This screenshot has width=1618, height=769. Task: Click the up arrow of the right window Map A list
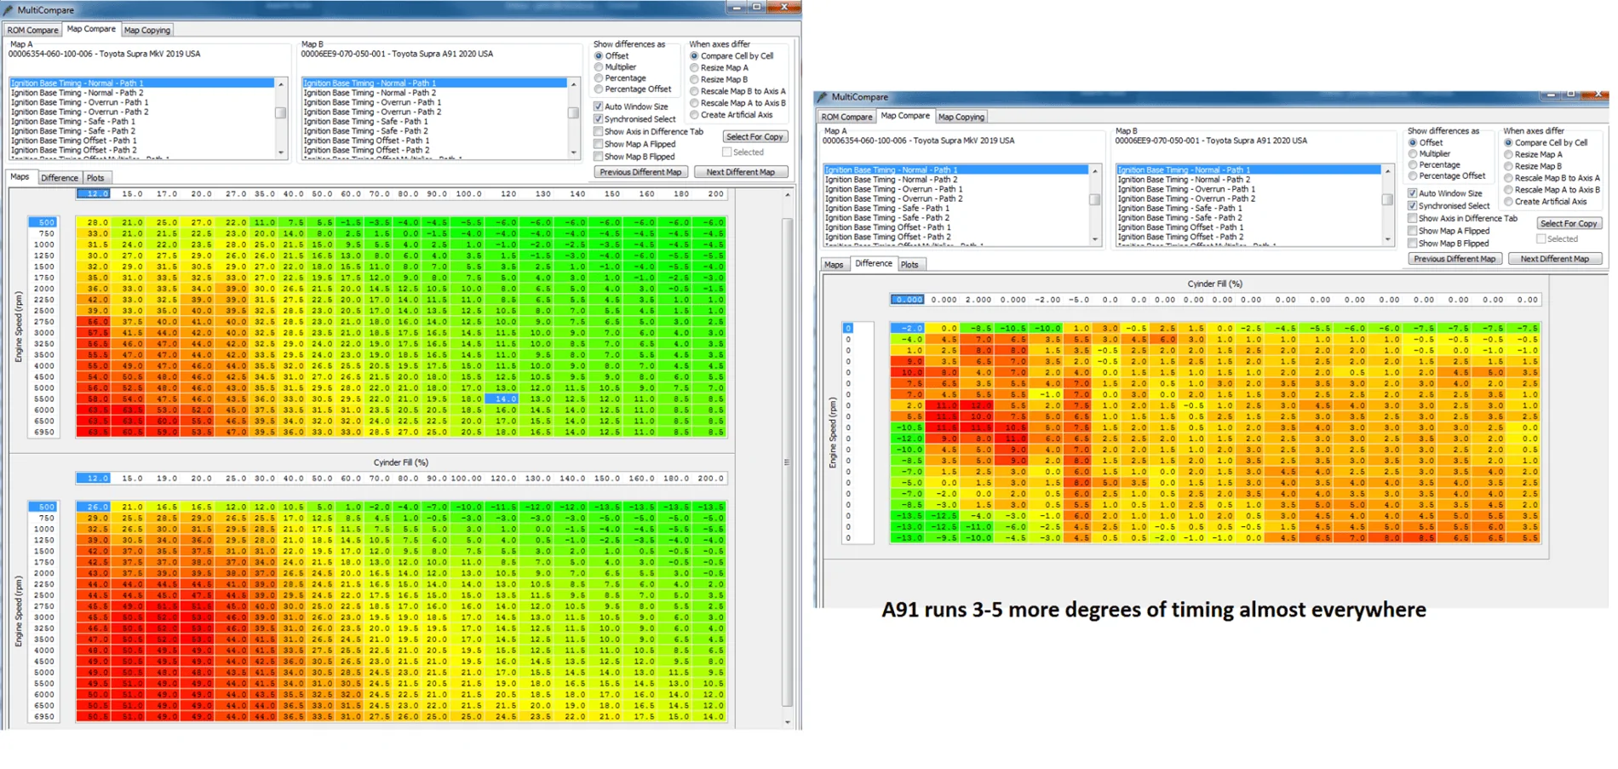coord(1095,170)
